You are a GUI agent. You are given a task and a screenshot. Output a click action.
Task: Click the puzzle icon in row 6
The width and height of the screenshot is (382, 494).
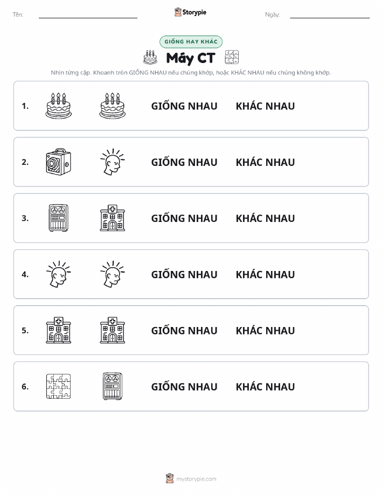click(x=59, y=386)
